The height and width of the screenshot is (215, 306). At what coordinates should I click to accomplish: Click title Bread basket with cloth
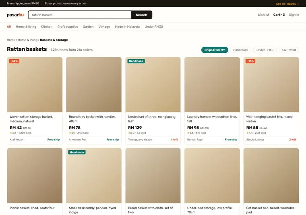tap(151, 210)
